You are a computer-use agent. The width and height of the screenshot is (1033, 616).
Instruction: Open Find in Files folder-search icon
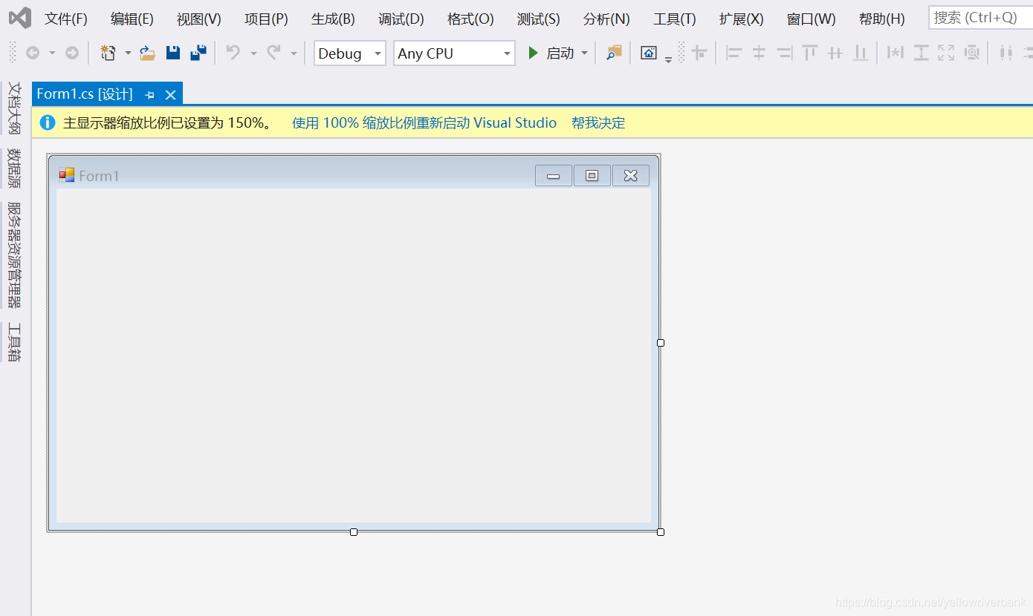(614, 53)
